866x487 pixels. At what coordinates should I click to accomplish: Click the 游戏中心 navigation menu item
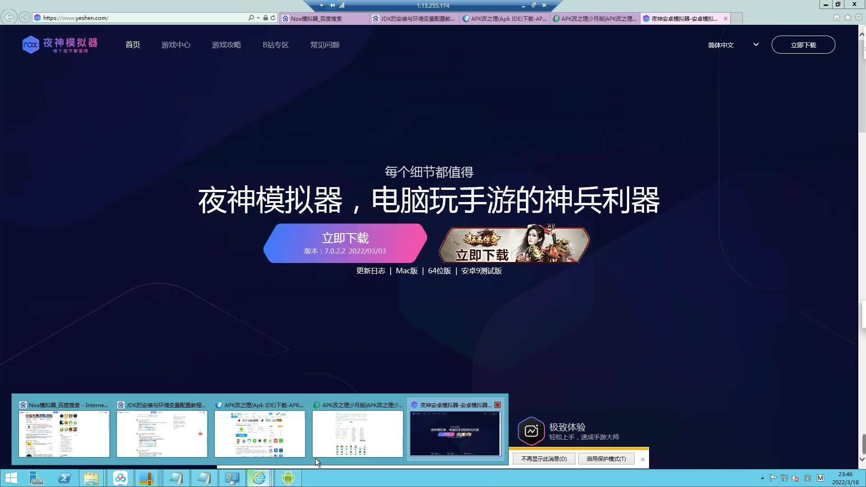pyautogui.click(x=176, y=45)
